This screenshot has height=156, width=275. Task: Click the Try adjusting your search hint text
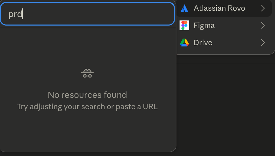tap(87, 107)
